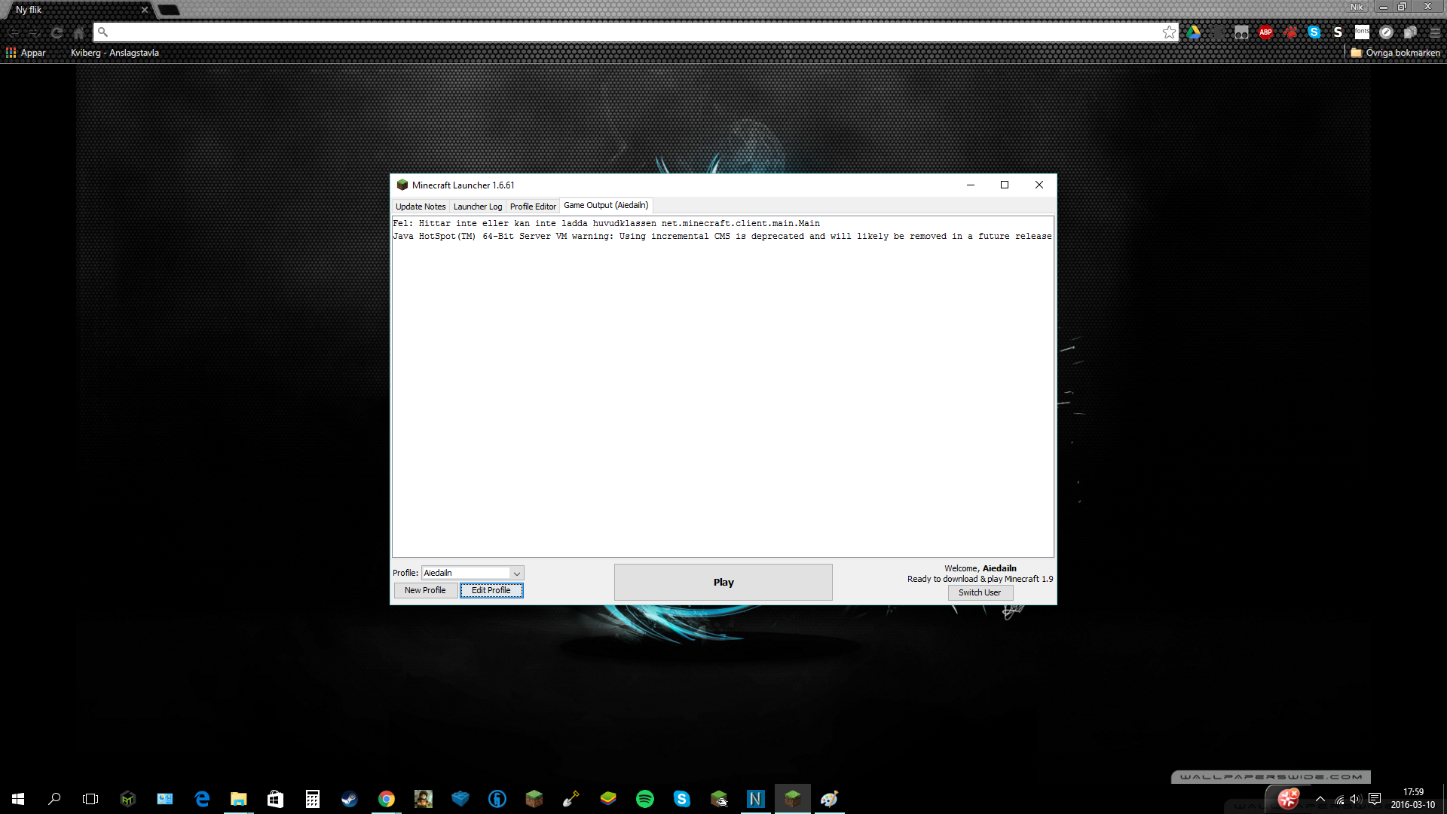Viewport: 1447px width, 814px height.
Task: Open the Update Notes tab
Action: (x=421, y=207)
